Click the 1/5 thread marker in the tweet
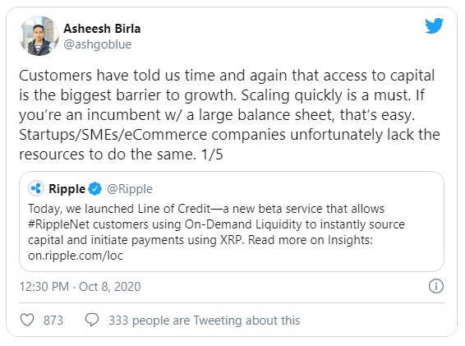The width and height of the screenshot is (465, 346). [212, 155]
